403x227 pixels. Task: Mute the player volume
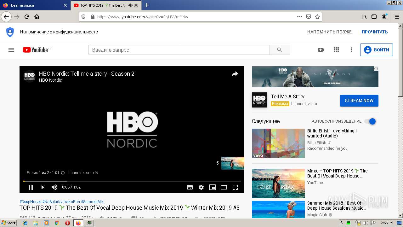tap(54, 187)
